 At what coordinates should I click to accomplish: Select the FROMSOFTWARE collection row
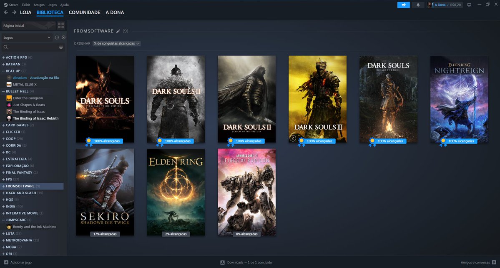click(32, 186)
